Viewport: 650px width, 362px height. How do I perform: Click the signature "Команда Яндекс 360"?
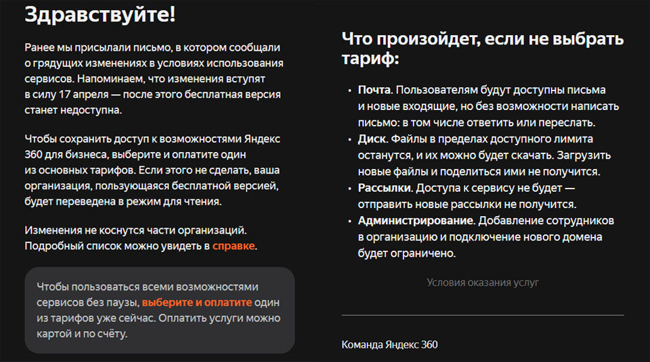[389, 344]
